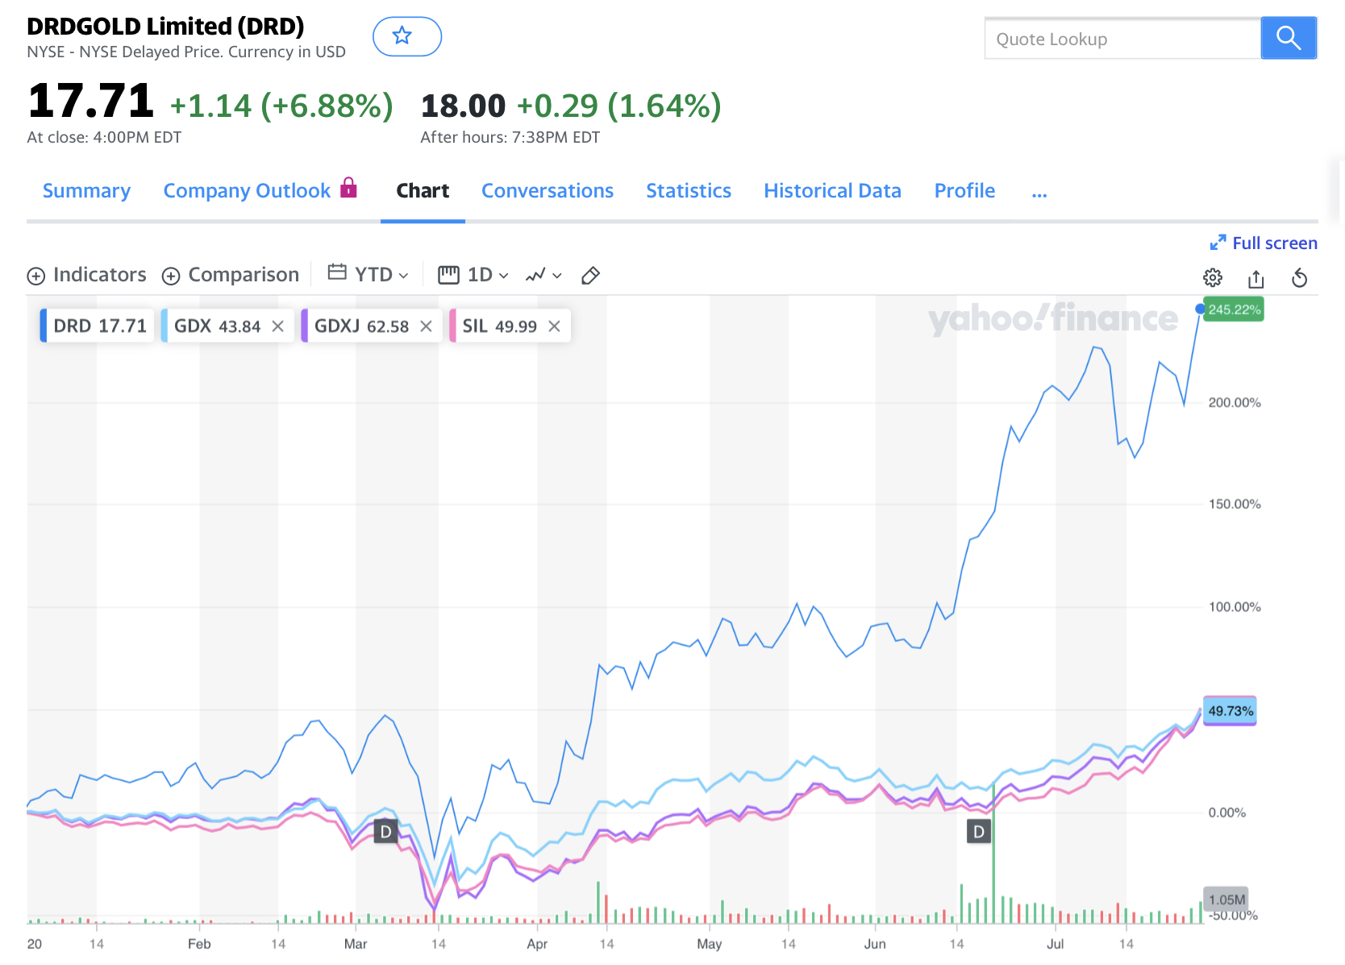Click the star watchlist button
Viewport: 1345px width, 965px height.
pos(406,36)
